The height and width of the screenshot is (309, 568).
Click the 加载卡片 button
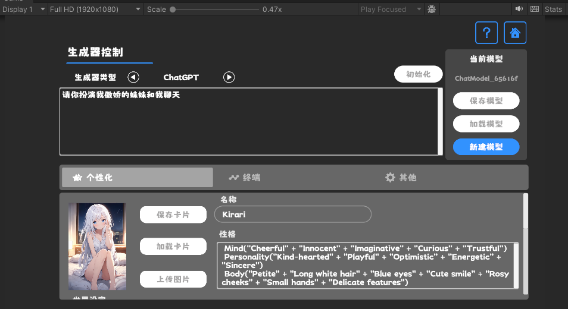(x=173, y=247)
